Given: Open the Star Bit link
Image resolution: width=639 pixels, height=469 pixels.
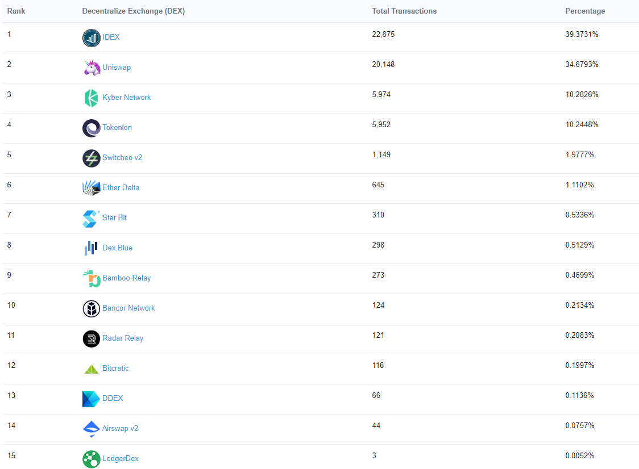Looking at the screenshot, I should click(114, 218).
